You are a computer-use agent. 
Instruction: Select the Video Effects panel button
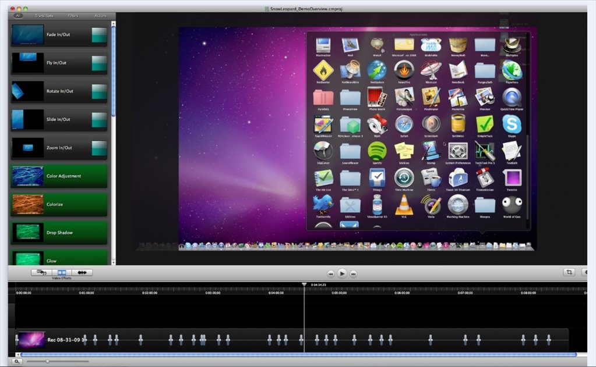62,273
